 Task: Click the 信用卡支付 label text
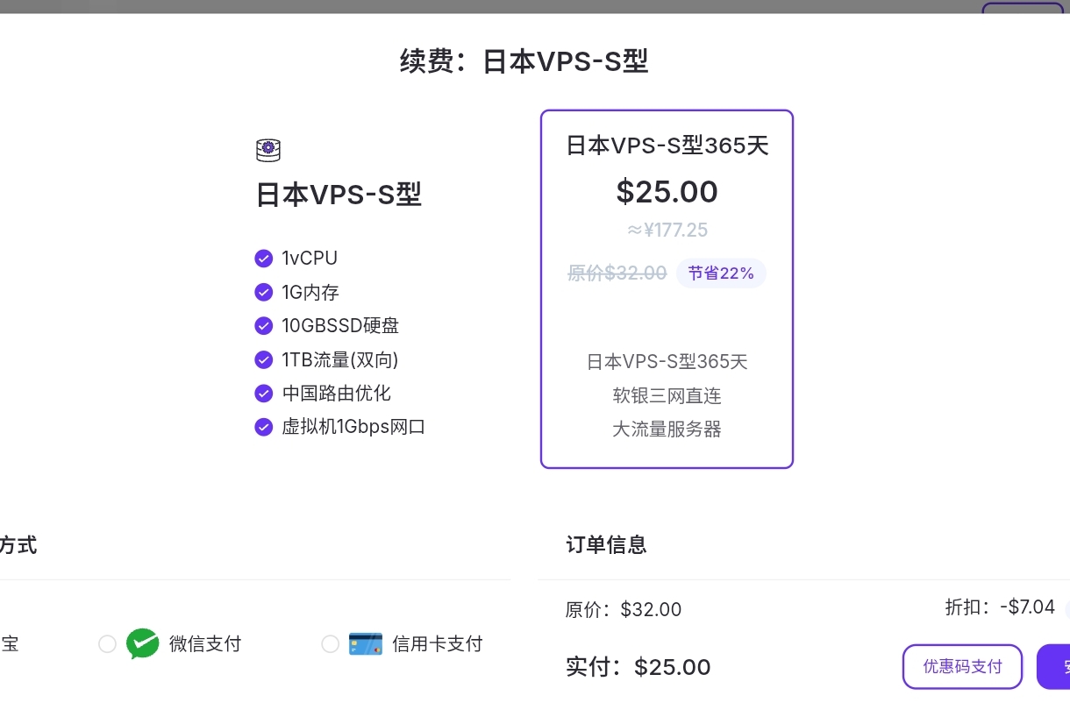click(x=438, y=644)
